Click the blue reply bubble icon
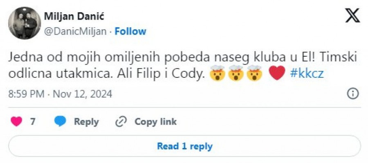The height and width of the screenshot is (163, 368). pos(61,121)
